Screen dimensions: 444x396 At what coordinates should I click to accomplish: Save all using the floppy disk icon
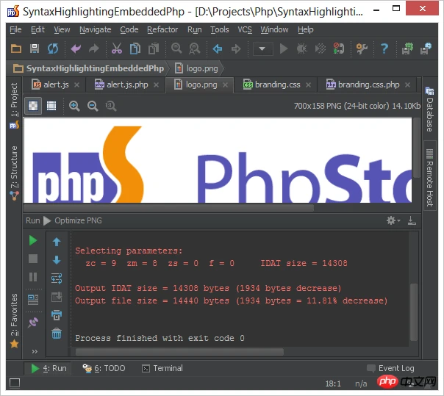coord(35,48)
